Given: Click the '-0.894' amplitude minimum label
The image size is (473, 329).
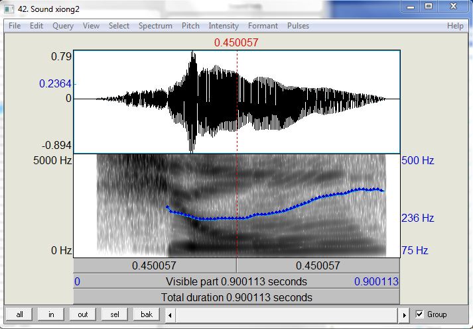Looking at the screenshot, I should [x=57, y=146].
